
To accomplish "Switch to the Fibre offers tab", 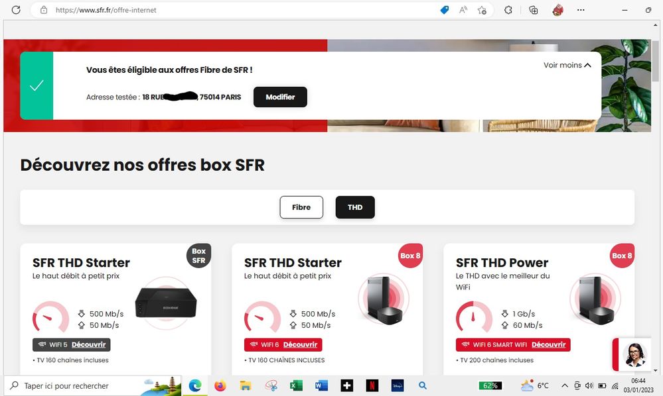I will [301, 207].
